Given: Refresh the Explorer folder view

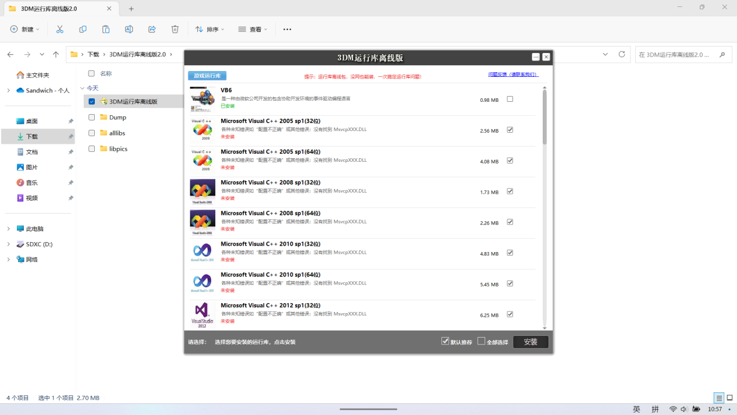Looking at the screenshot, I should 622,54.
